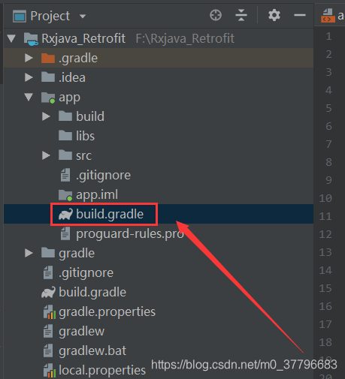Hide the Project panel with minus icon
This screenshot has height=379, width=345.
[300, 15]
